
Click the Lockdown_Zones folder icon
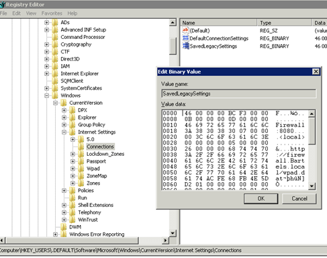(81, 154)
